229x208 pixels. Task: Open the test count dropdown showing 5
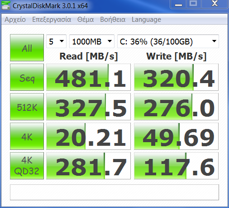coord(56,41)
